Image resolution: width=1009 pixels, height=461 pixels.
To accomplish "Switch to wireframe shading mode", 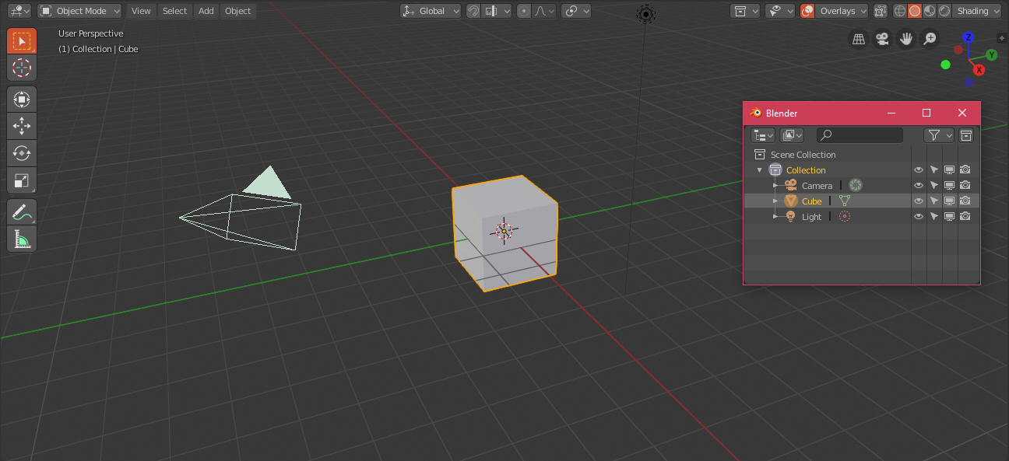I will [x=901, y=11].
